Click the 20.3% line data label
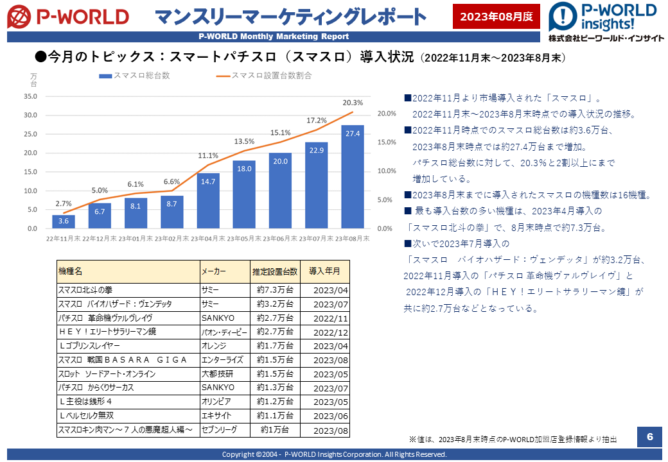This screenshot has width=668, height=462. [353, 103]
